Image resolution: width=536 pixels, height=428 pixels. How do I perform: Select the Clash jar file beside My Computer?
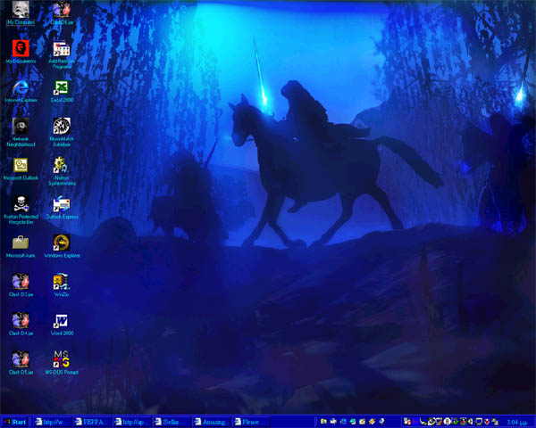(62, 13)
